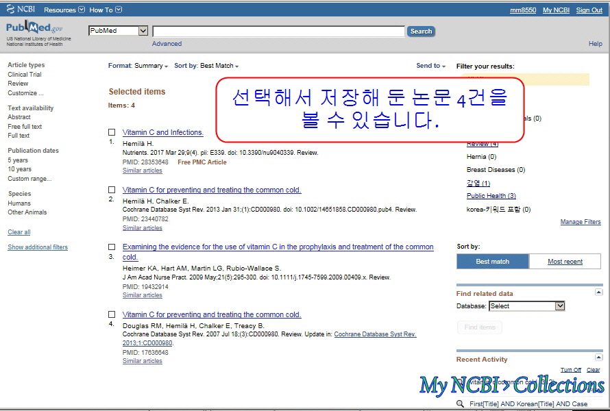
Task: Tick checkbox for Heimer KA article
Action: 112,247
